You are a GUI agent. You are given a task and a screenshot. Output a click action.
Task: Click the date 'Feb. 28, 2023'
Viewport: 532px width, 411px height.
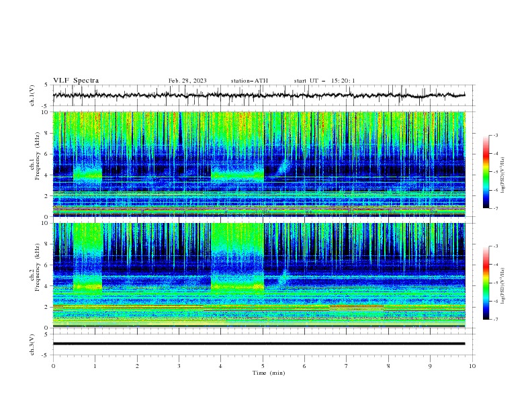(x=187, y=81)
